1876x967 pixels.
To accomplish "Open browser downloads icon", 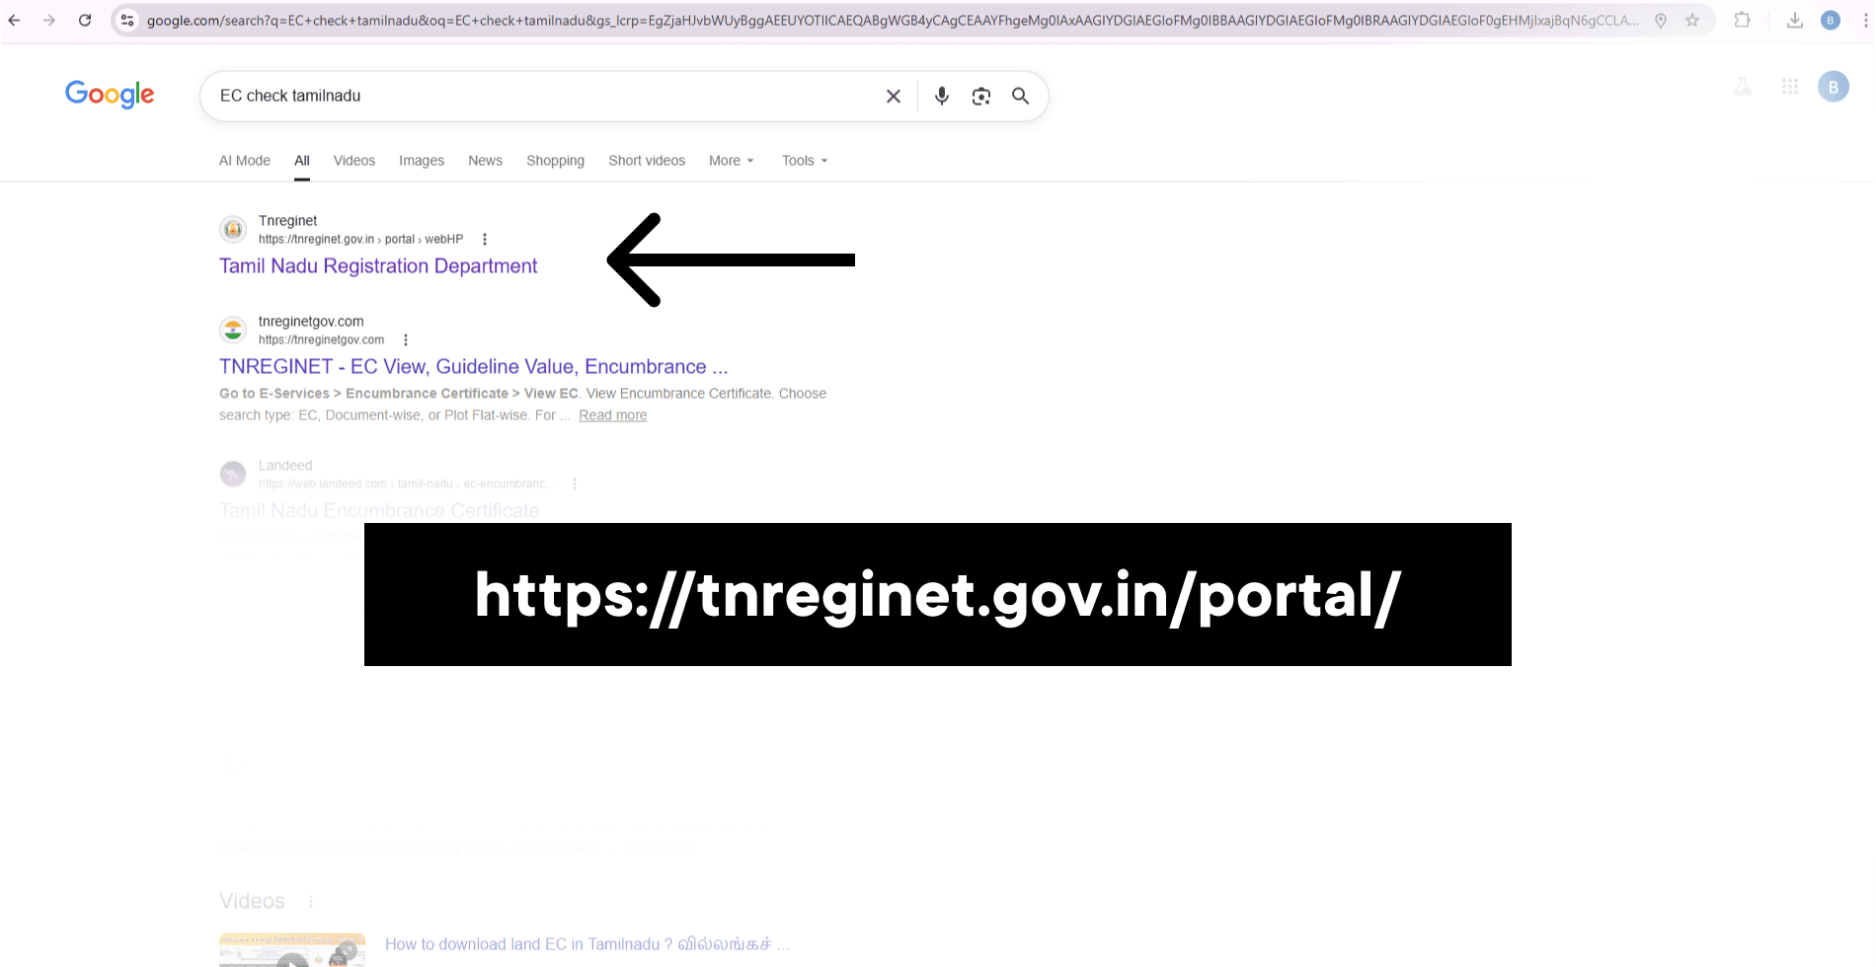I will [1794, 20].
